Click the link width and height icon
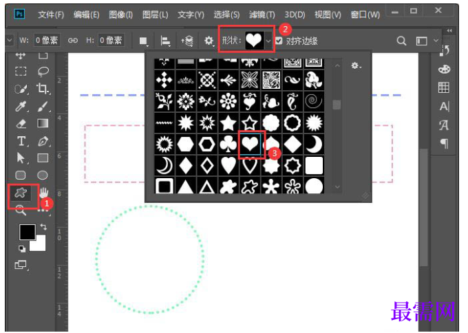 (x=73, y=41)
